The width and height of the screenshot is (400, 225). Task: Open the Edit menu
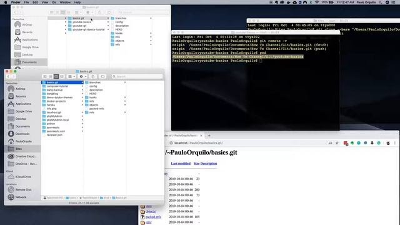click(35, 2)
